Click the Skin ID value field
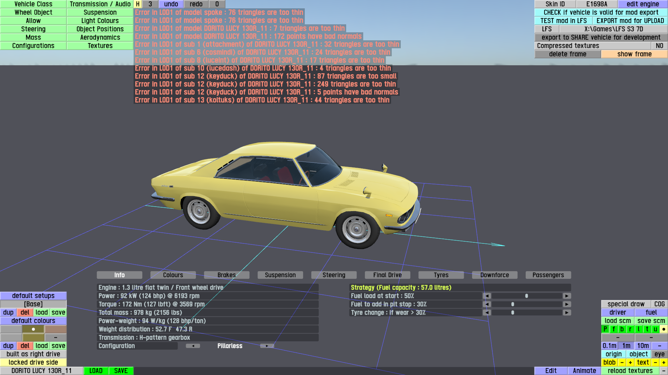 tap(597, 4)
